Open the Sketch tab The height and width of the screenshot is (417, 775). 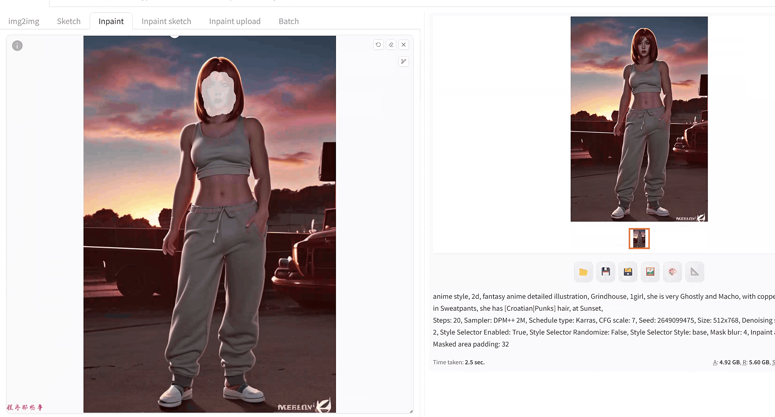pyautogui.click(x=69, y=21)
